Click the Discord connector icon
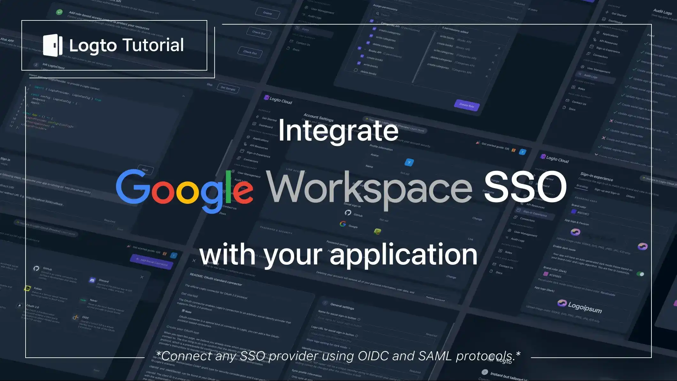 (x=92, y=280)
